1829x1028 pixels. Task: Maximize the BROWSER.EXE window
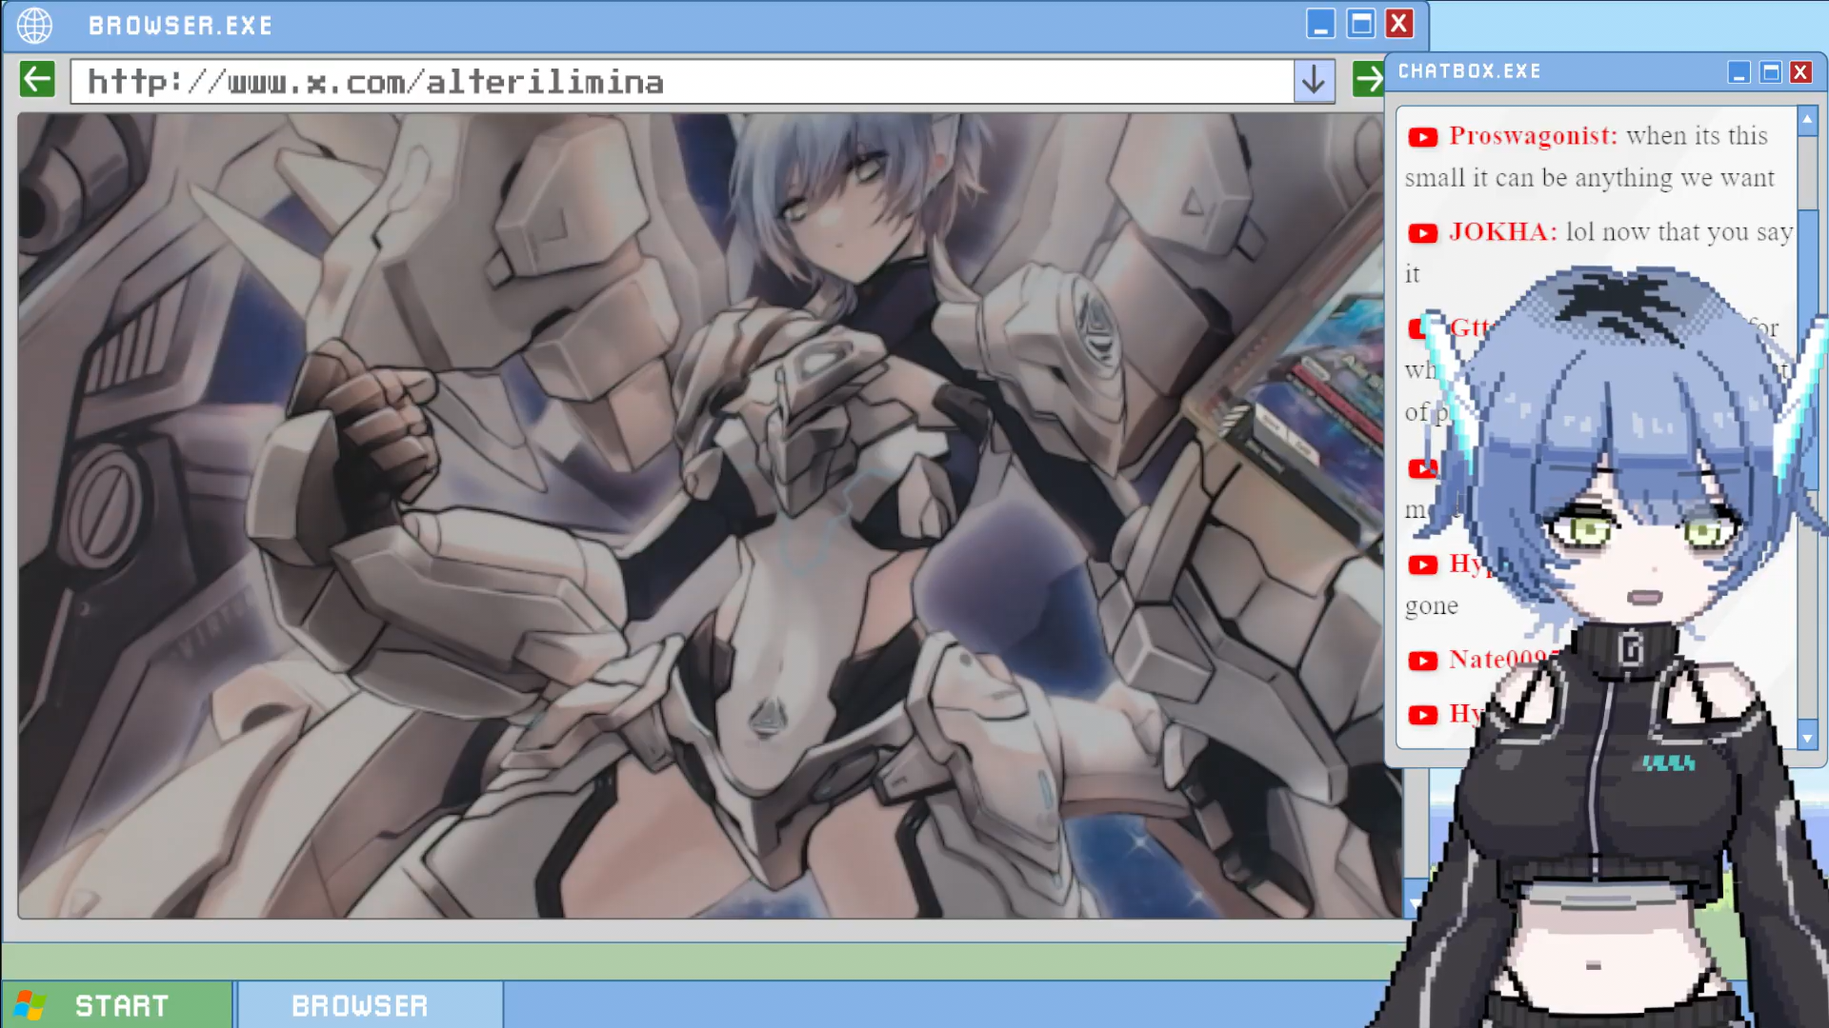(1361, 24)
